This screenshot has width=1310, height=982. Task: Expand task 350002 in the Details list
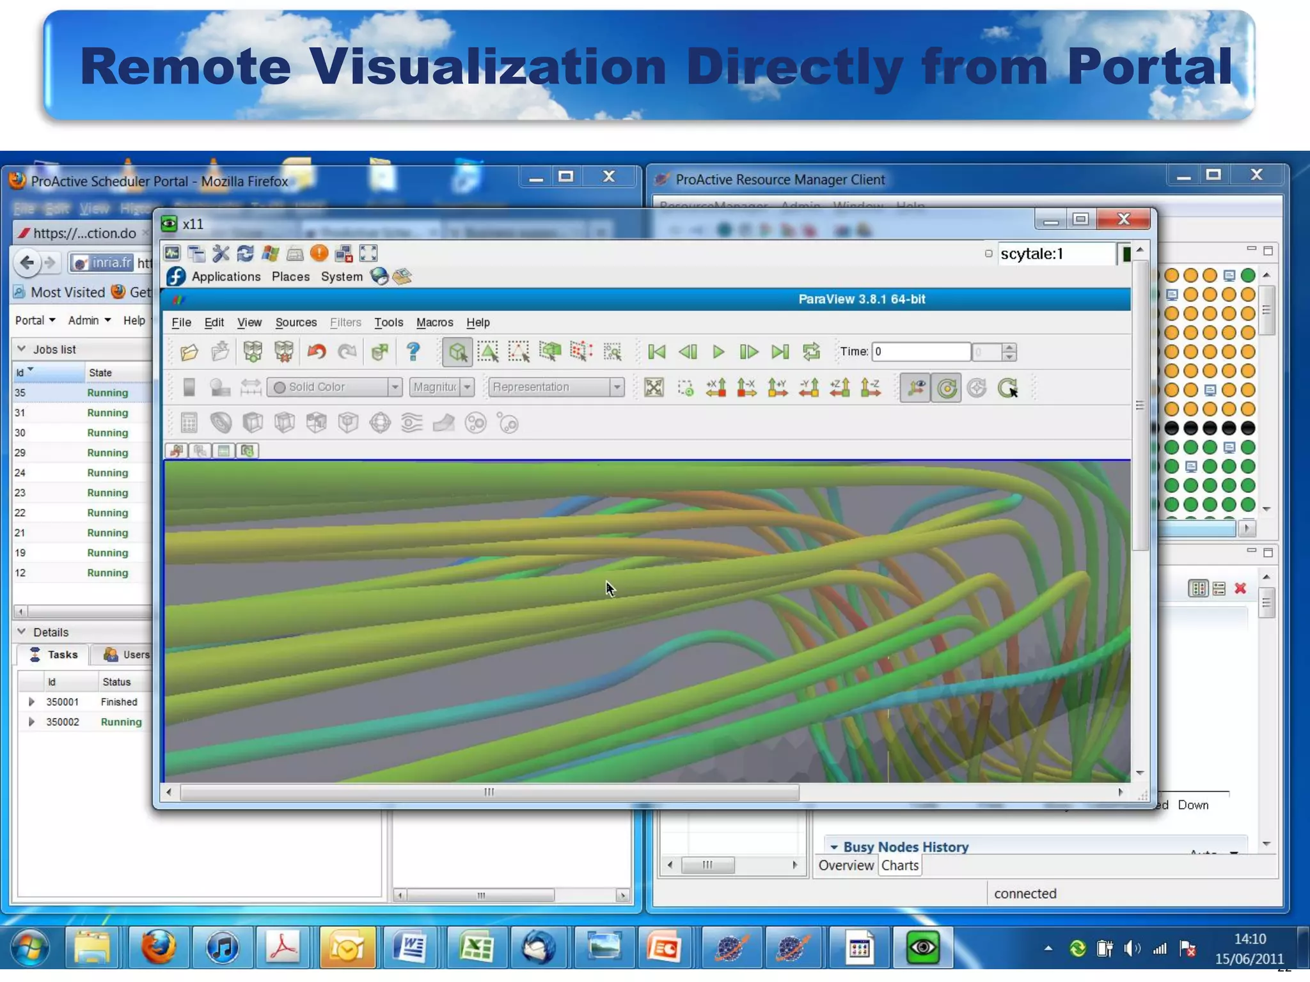coord(31,722)
